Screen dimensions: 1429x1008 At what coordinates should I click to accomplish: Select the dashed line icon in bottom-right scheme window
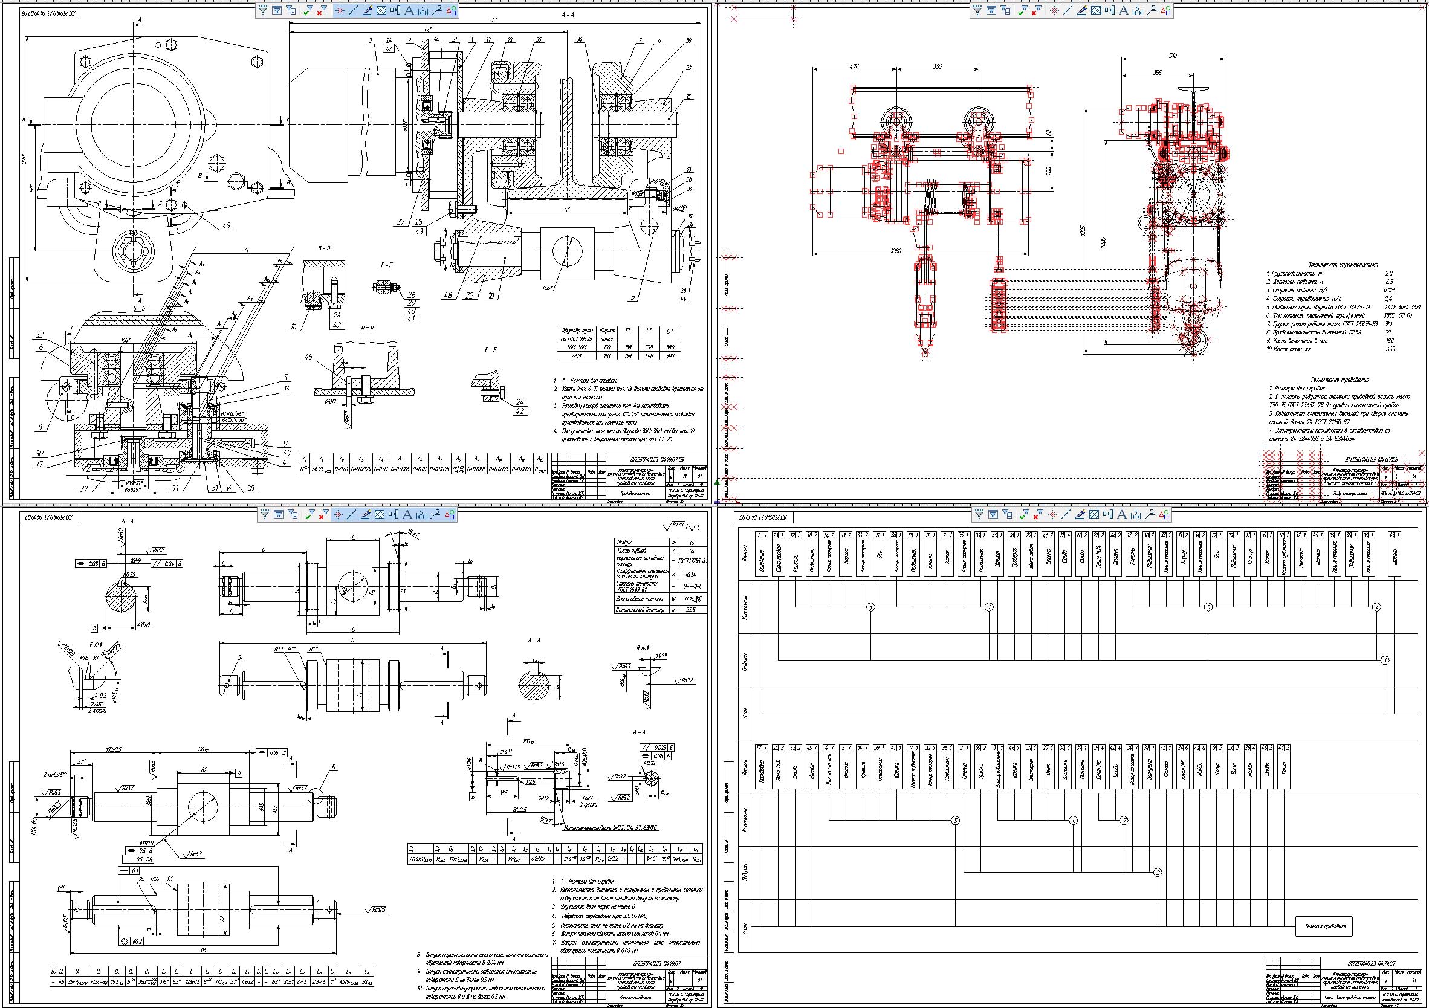click(x=1066, y=515)
